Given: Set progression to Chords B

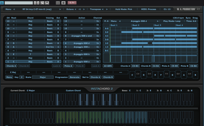Looking at the screenshot, I should click(x=108, y=77).
